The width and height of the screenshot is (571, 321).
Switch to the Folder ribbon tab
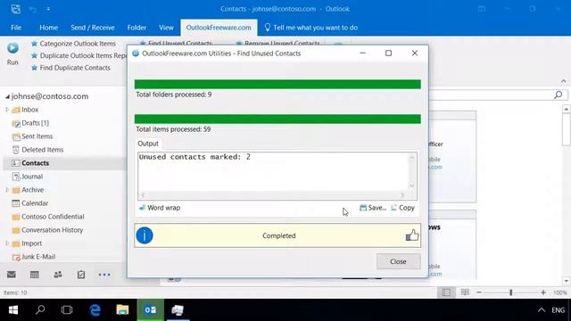point(137,28)
